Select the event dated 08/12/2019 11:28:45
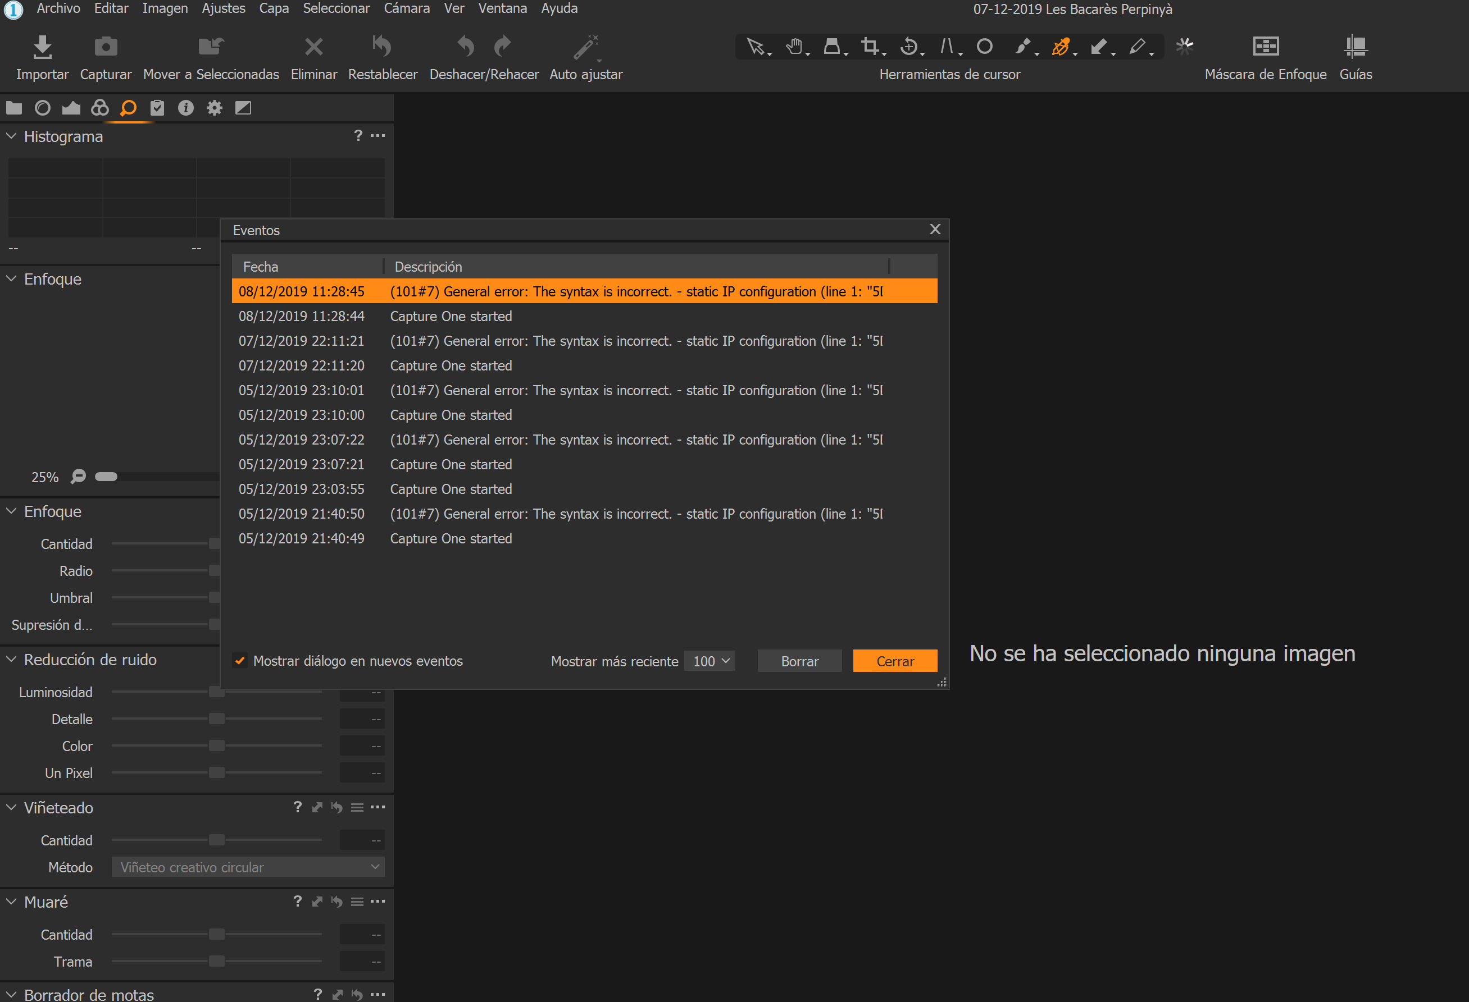1469x1002 pixels. pos(585,291)
